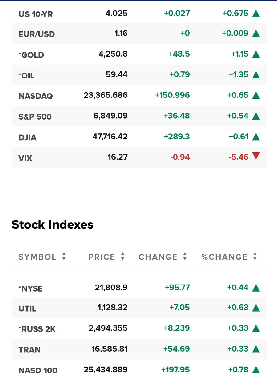
Task: Open the DJIA quote link
Action: point(28,137)
